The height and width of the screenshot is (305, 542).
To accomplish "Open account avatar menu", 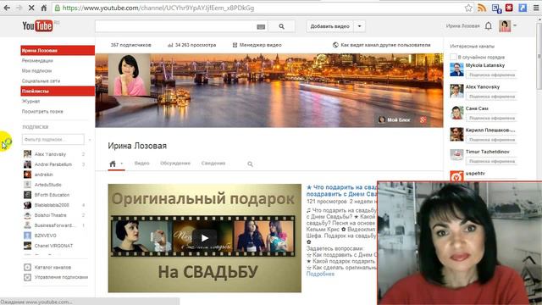I will point(505,26).
